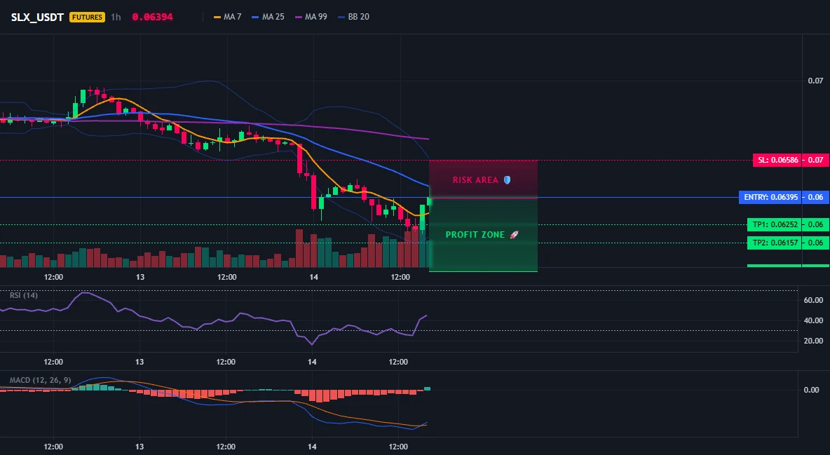Click the SLX_USDT symbol name
The width and height of the screenshot is (830, 455).
pyautogui.click(x=37, y=17)
